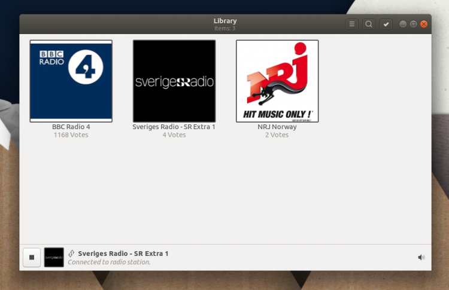449x290 pixels.
Task: Select the NRJ Norway station thumbnail
Action: (x=277, y=81)
